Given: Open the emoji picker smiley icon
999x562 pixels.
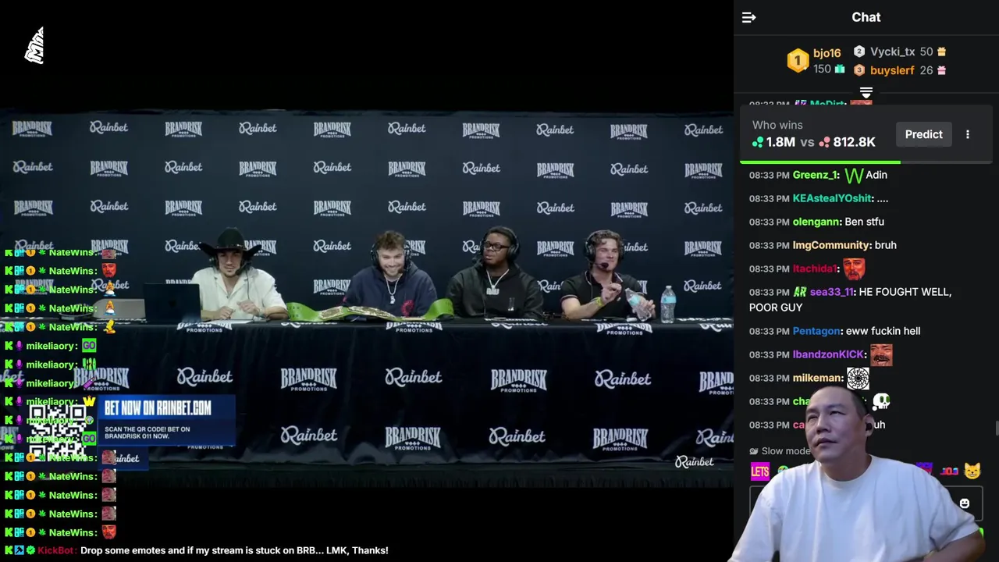Looking at the screenshot, I should tap(965, 503).
